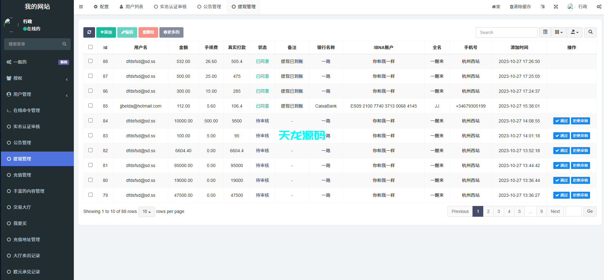Image resolution: width=604 pixels, height=280 pixels.
Task: Click 清除缓存 trash icon
Action: (520, 7)
